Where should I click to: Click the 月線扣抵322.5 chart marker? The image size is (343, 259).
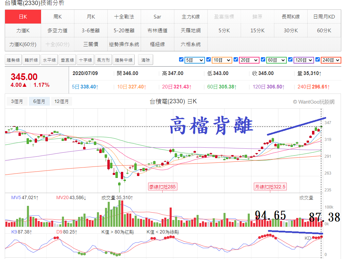coord(270,187)
